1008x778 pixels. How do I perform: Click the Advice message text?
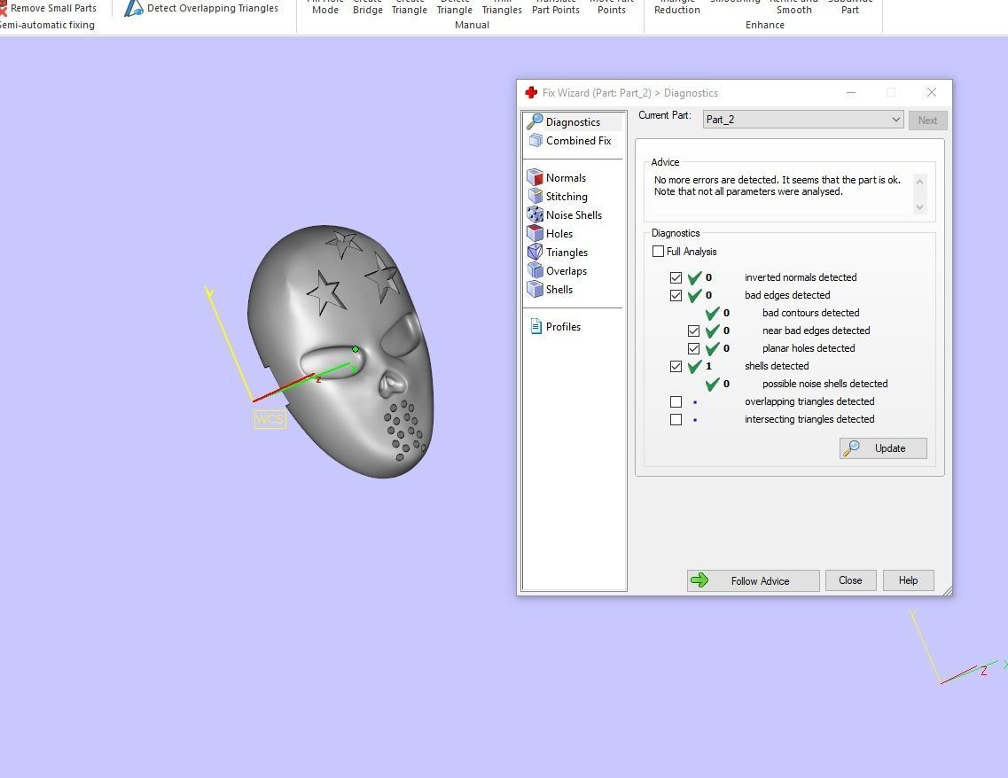coord(777,186)
